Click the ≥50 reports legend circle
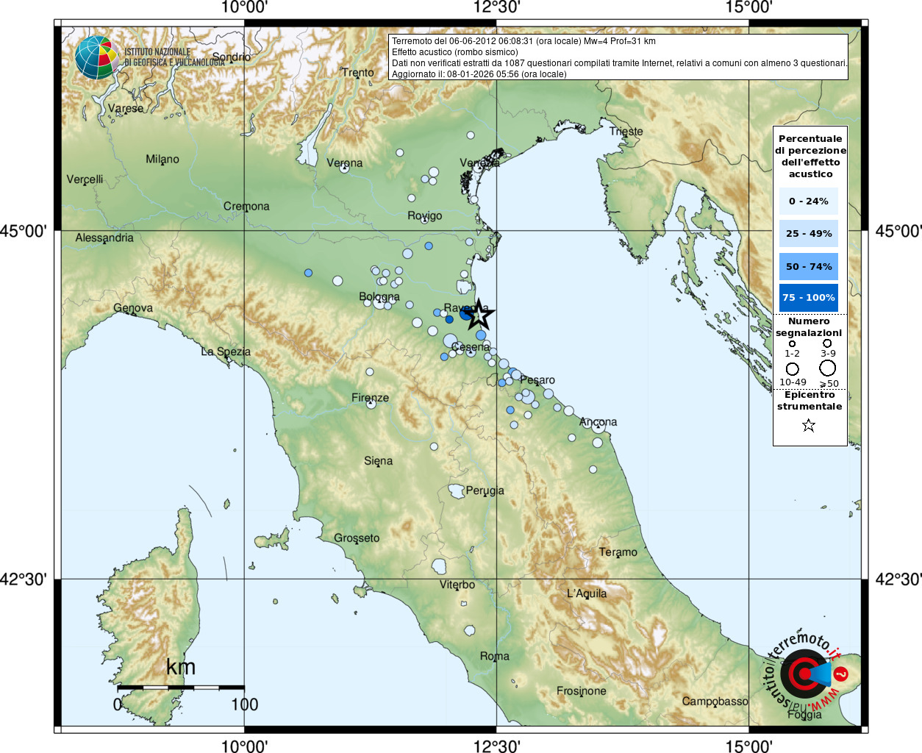The width and height of the screenshot is (922, 753). click(828, 368)
